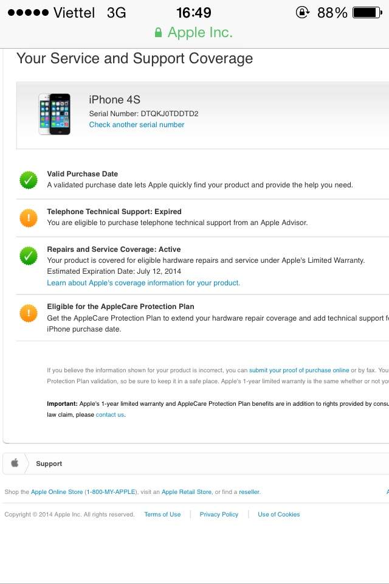Open Learn about Apple's coverage information link
The image size is (389, 584).
click(x=143, y=283)
